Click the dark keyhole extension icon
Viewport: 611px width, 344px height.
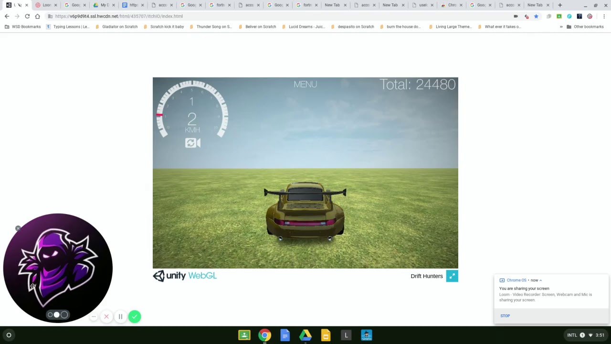point(579,16)
